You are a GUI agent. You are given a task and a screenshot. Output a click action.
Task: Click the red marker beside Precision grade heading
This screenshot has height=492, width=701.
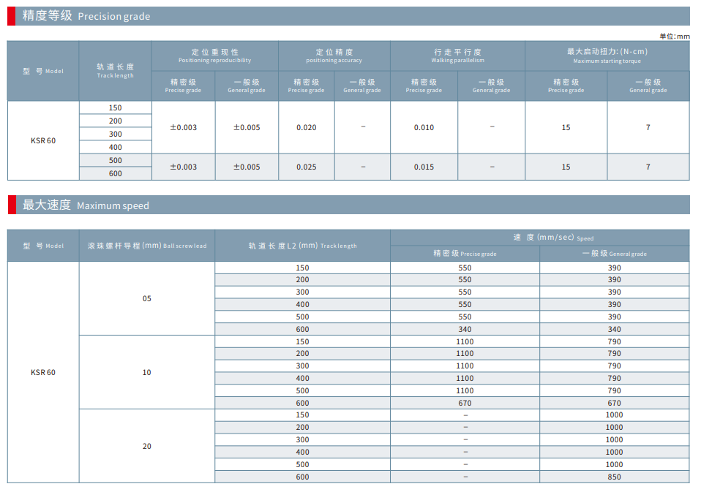pyautogui.click(x=12, y=16)
